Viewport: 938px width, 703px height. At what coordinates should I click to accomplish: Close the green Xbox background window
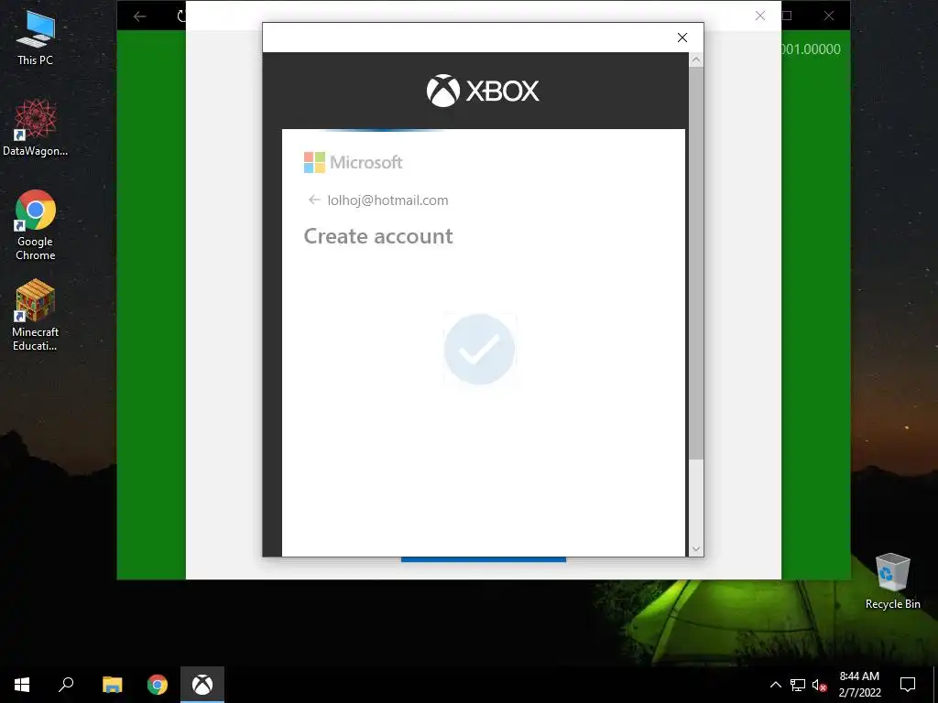828,16
